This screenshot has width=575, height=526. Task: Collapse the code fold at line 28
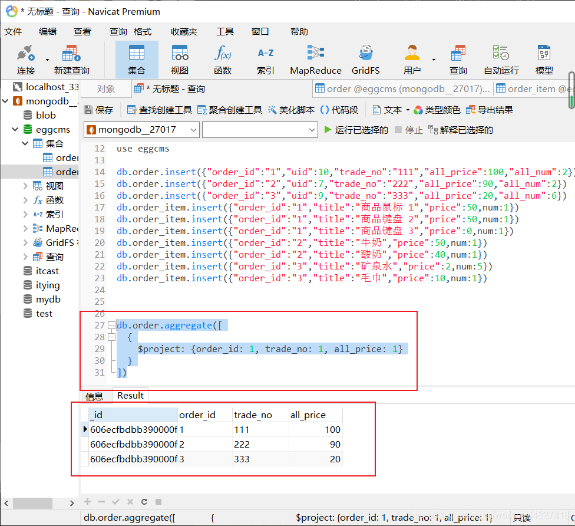(x=111, y=337)
